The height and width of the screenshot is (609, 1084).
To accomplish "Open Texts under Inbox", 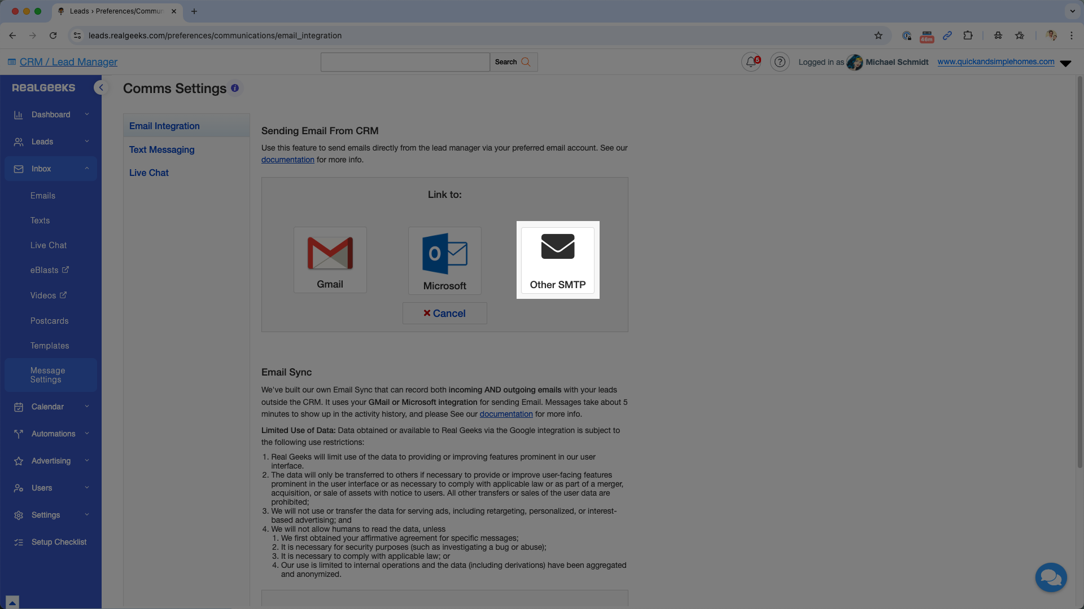I will [40, 220].
